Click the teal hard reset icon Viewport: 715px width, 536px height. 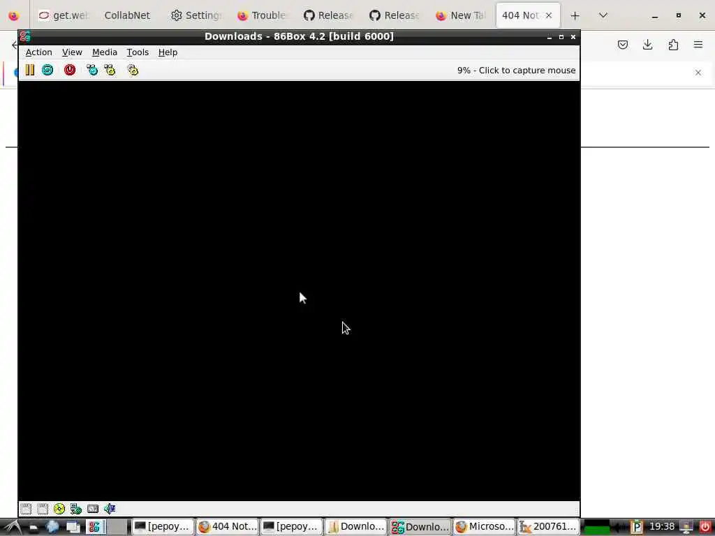47,70
